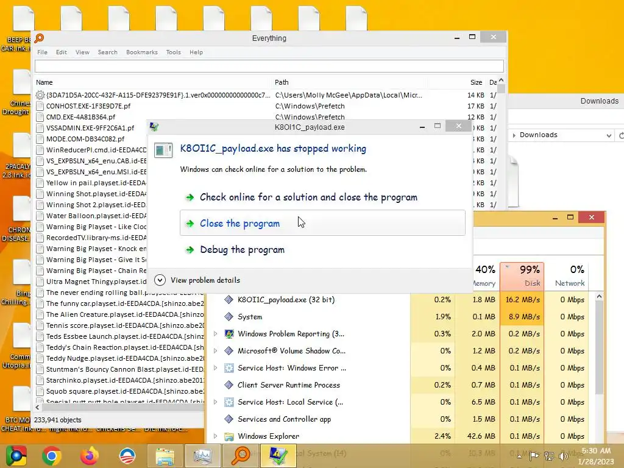Expand the Microsoft Volume Shadow Co... process group
Image resolution: width=624 pixels, height=468 pixels.
[x=215, y=351]
